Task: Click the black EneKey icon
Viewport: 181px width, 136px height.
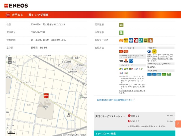Action: click(121, 61)
